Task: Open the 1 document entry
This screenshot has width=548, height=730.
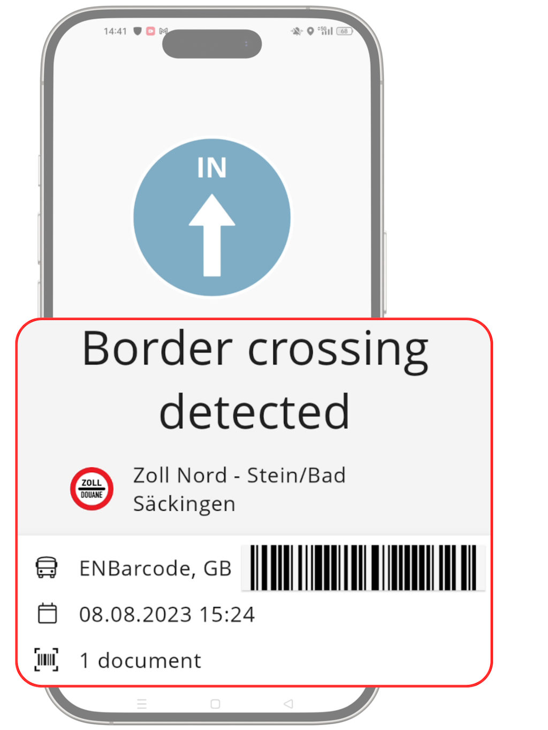Action: [140, 660]
